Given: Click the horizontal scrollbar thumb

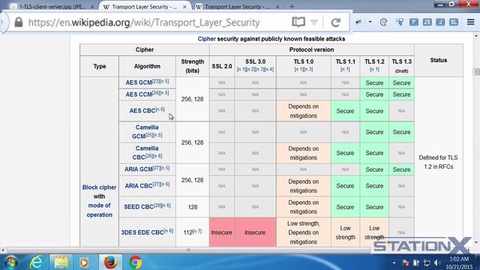Looking at the screenshot, I should pyautogui.click(x=188, y=250).
